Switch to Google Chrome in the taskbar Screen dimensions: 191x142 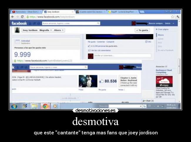pos(45,106)
